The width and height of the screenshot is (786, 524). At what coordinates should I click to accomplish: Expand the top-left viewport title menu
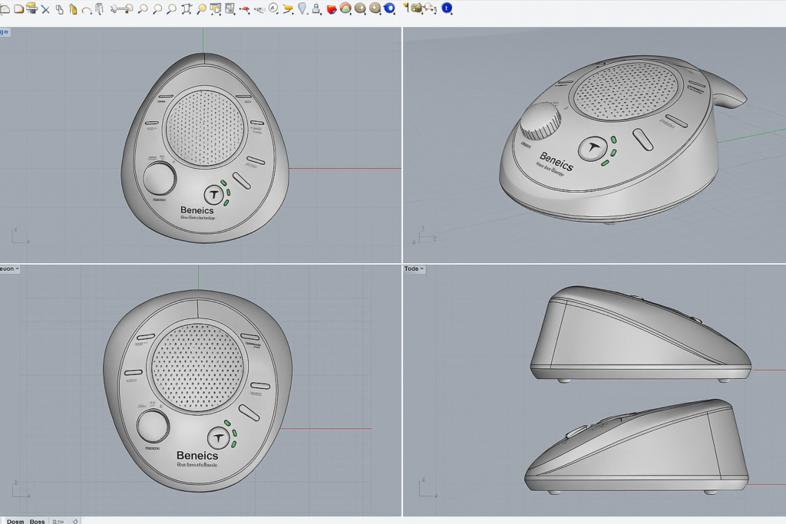[5, 31]
